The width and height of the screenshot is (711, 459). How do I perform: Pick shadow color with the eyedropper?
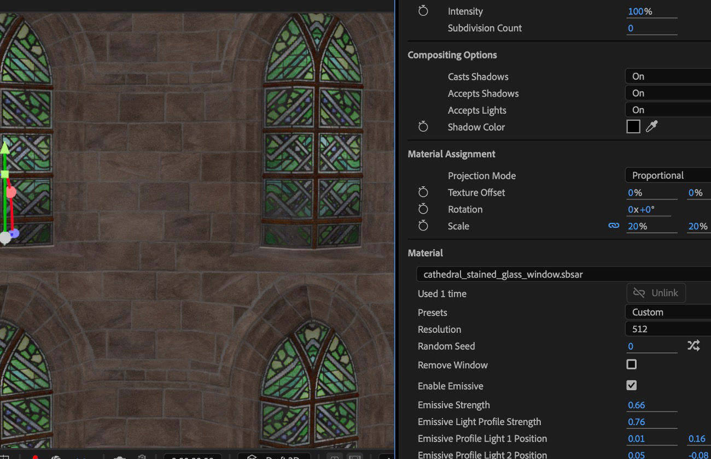651,127
